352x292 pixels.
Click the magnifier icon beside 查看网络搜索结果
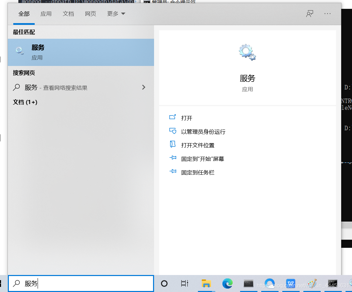tap(16, 87)
